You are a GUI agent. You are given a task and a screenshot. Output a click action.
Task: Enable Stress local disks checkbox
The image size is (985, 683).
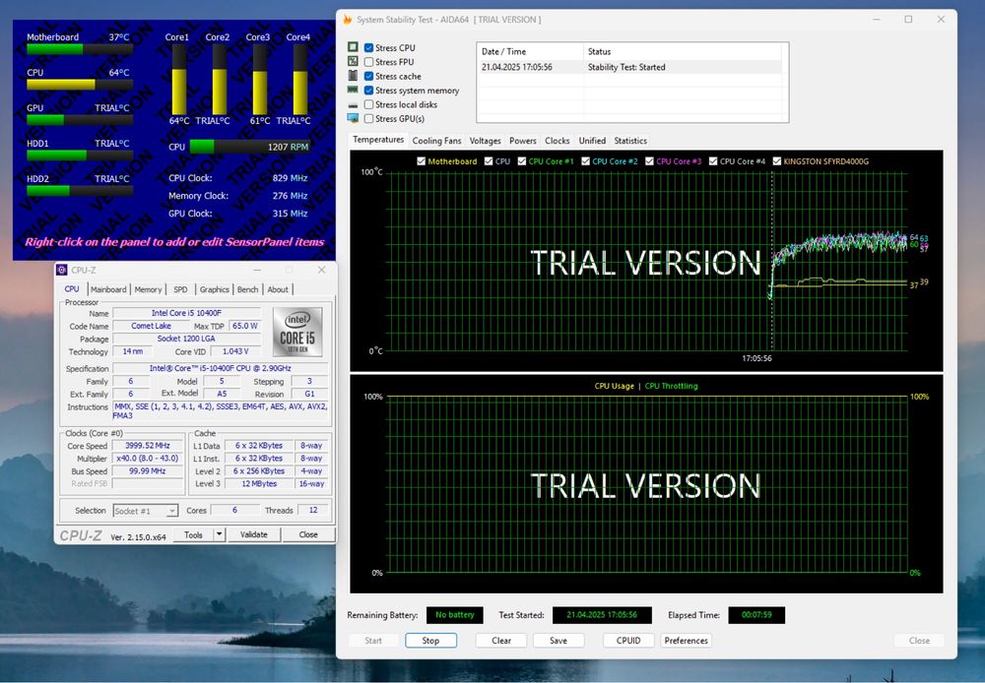(368, 105)
